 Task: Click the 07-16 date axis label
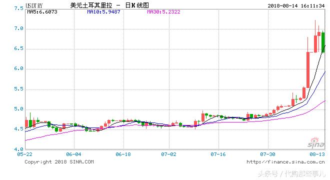click(218, 154)
